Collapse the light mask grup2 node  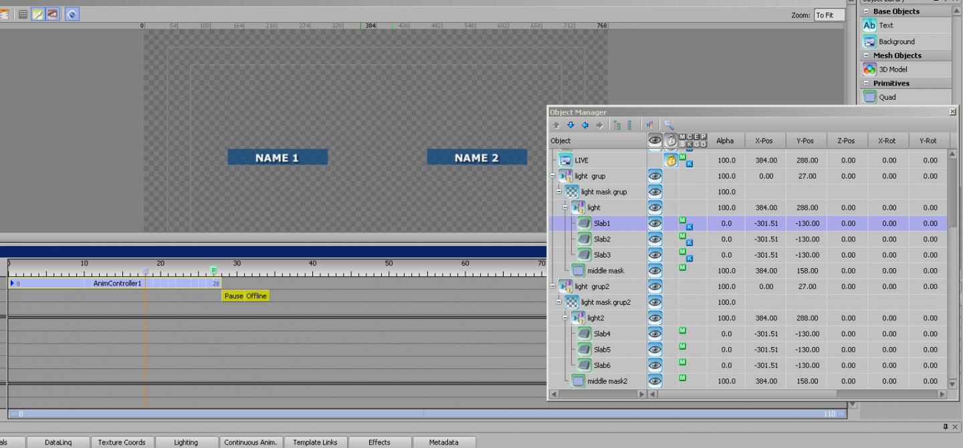[x=559, y=302]
